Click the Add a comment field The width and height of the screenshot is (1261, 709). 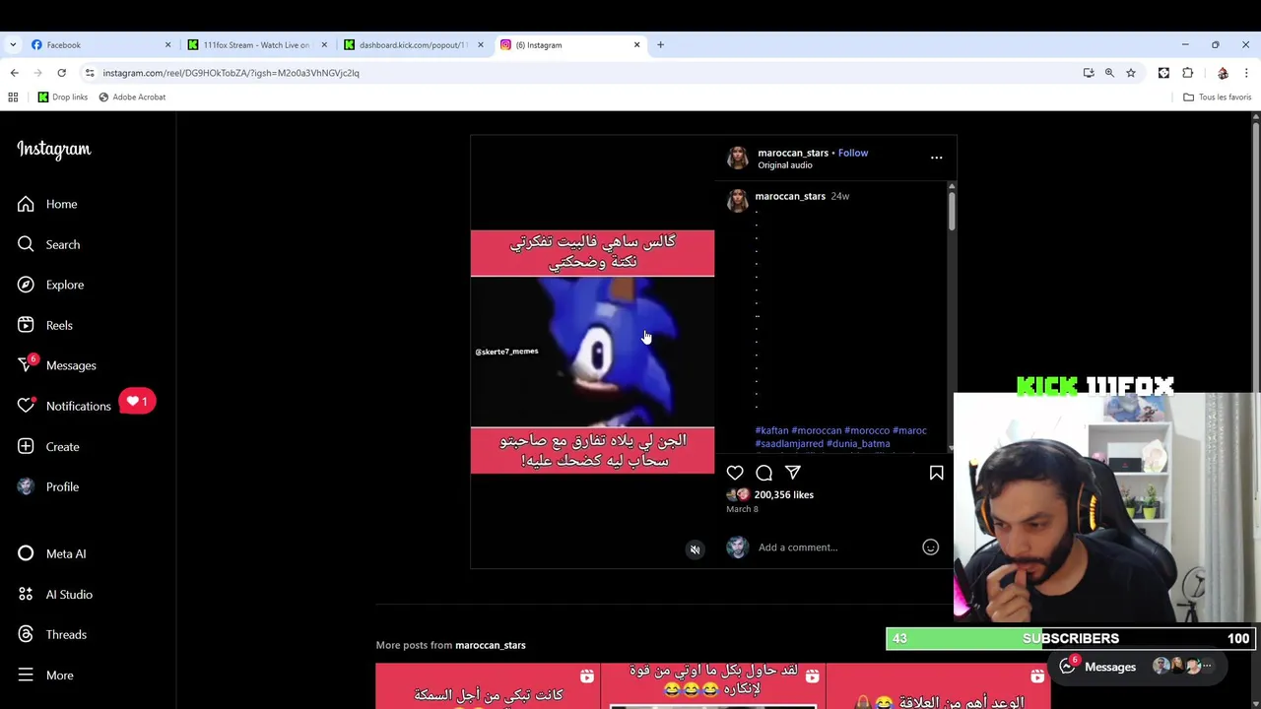835,547
